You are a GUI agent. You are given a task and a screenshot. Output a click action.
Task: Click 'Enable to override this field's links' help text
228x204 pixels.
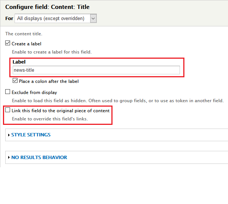click(50, 119)
